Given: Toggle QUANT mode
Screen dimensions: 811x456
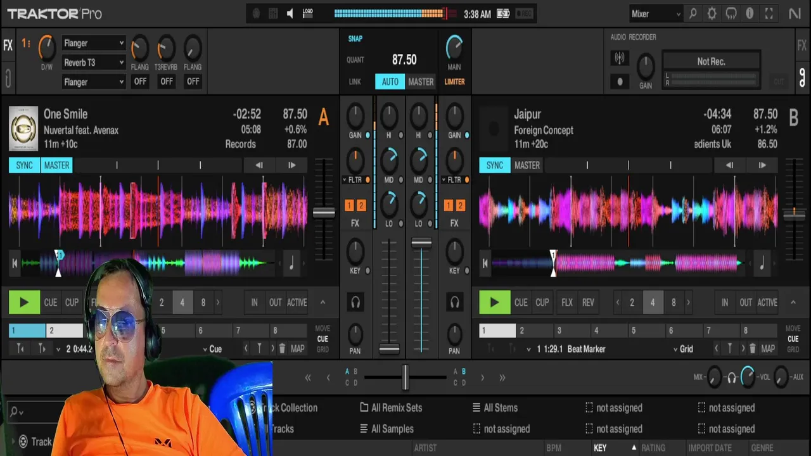Looking at the screenshot, I should click(x=355, y=60).
